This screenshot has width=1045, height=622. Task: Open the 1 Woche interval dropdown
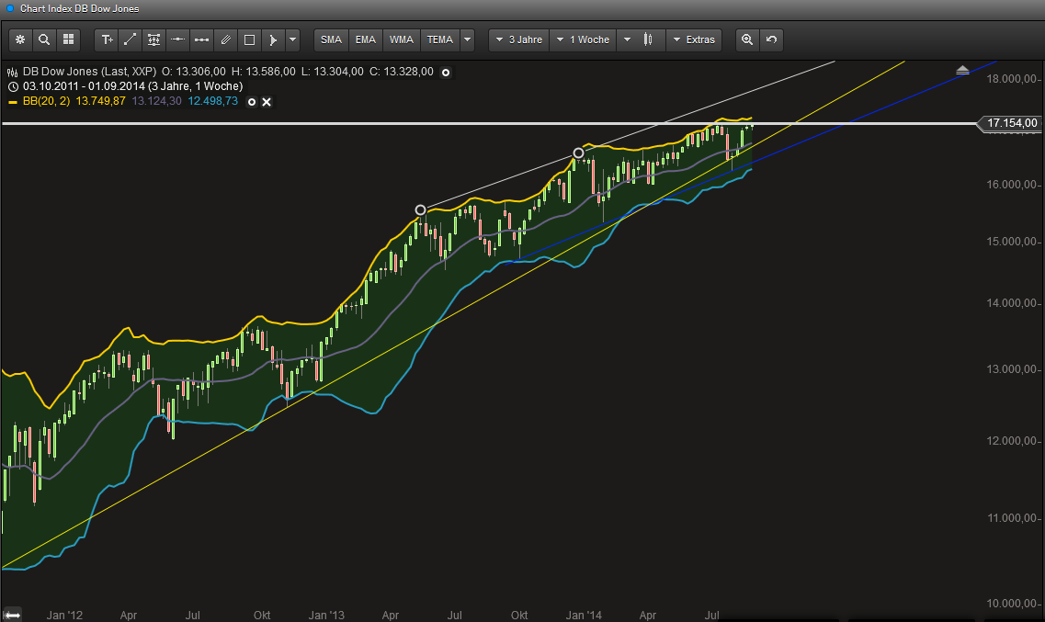click(581, 40)
